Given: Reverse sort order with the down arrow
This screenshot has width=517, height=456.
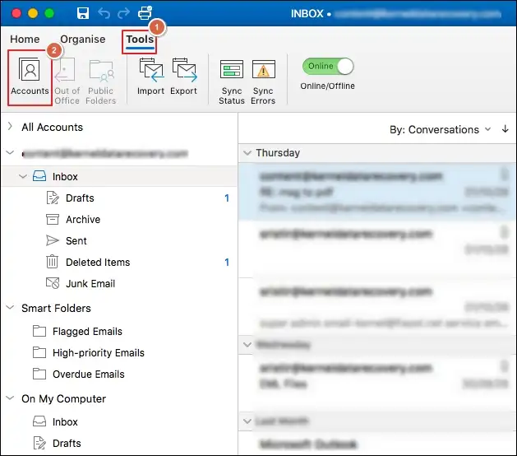Looking at the screenshot, I should click(505, 129).
